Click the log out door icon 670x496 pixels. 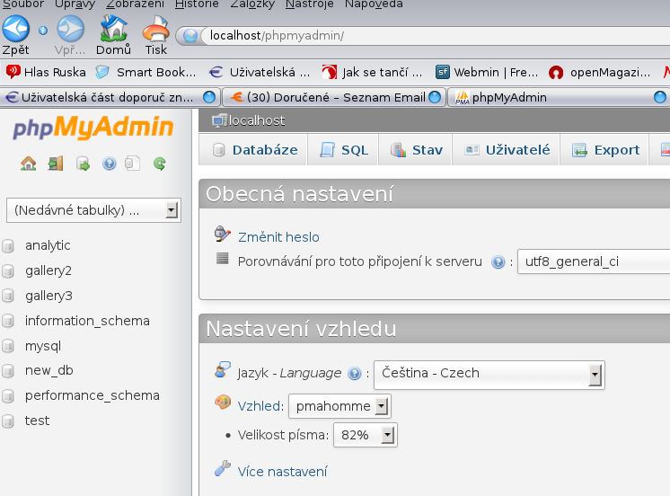56,164
